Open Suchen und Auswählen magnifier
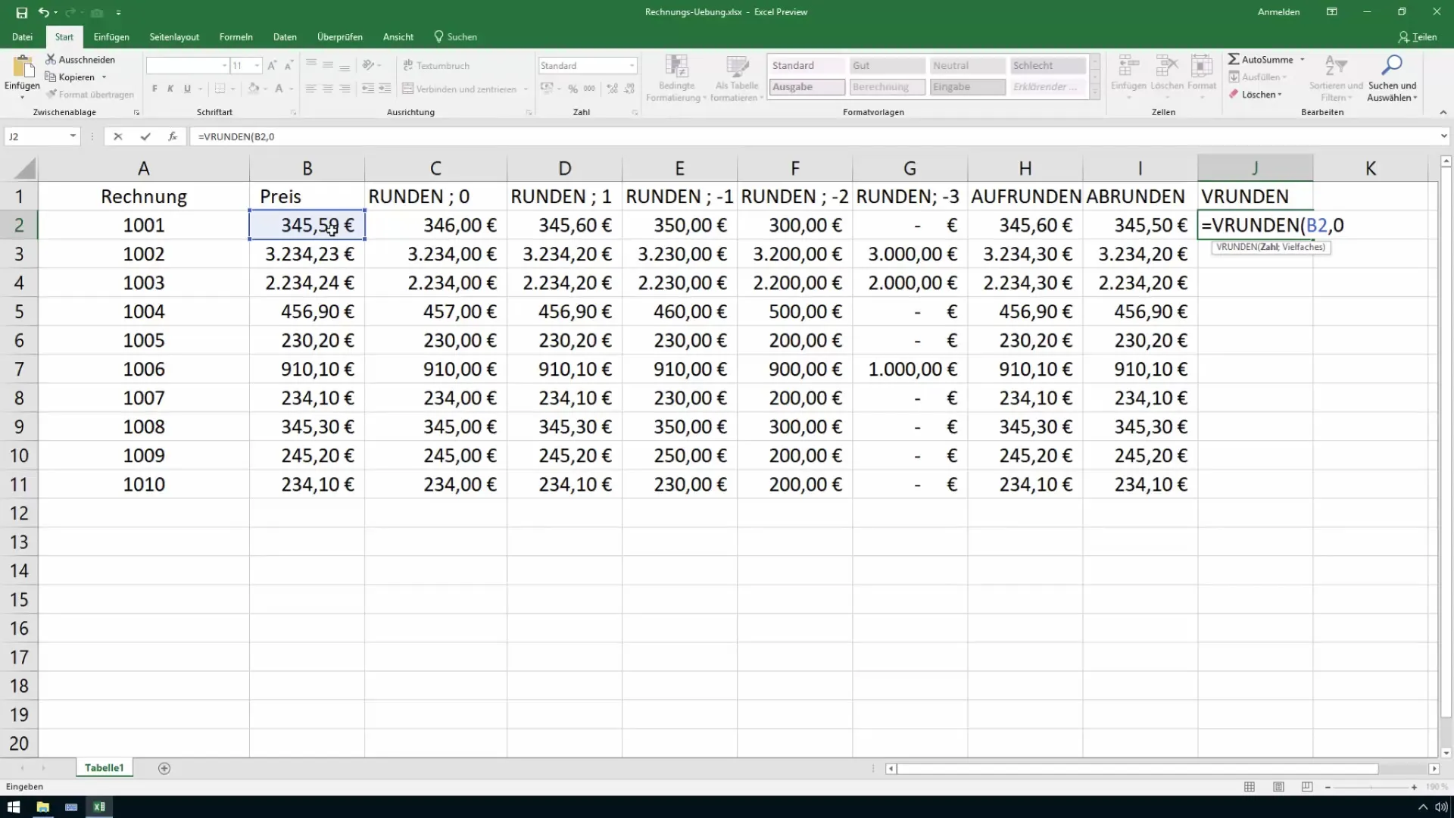 pos(1392,65)
